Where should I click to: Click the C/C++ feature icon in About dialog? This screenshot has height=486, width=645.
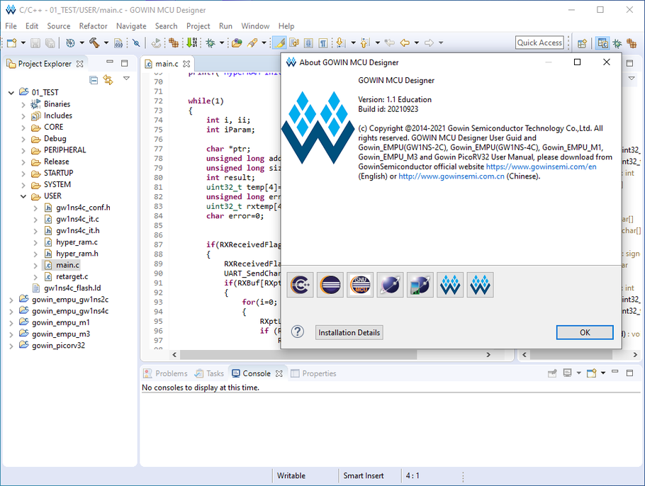(300, 285)
